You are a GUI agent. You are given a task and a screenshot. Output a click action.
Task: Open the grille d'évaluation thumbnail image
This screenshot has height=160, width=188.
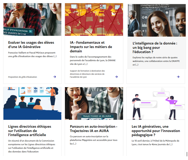point(32,20)
